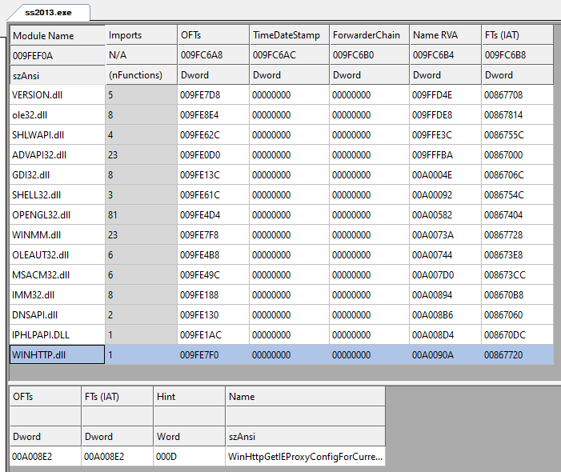The width and height of the screenshot is (561, 472).
Task: Click OFTs value 009FE8E4
Action: (x=213, y=115)
